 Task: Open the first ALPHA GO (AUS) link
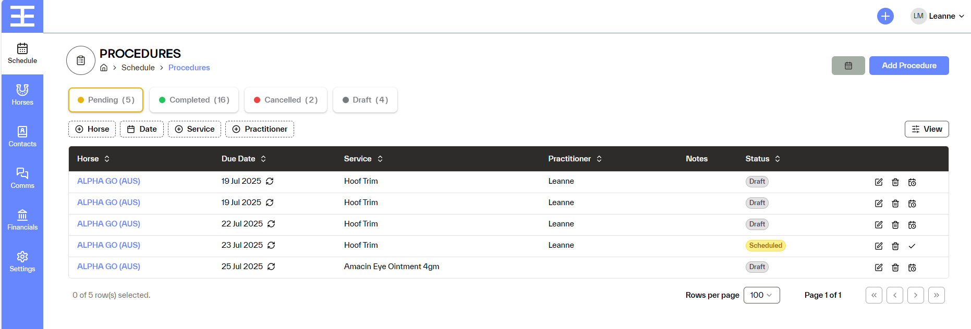[108, 181]
